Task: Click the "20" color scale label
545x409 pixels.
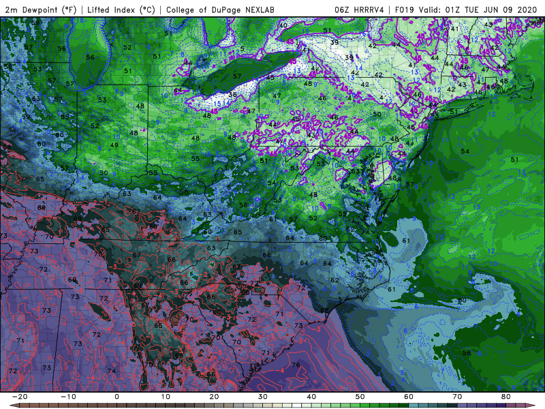Action: pos(214,397)
